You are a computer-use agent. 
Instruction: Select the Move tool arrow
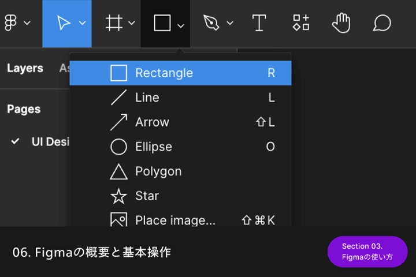click(x=64, y=23)
